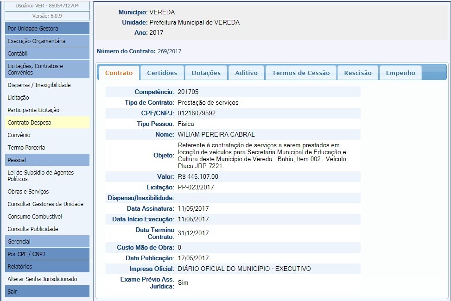Select Contrato Despesa in the sidebar
Screen dimensions: 451x301
tap(30, 123)
